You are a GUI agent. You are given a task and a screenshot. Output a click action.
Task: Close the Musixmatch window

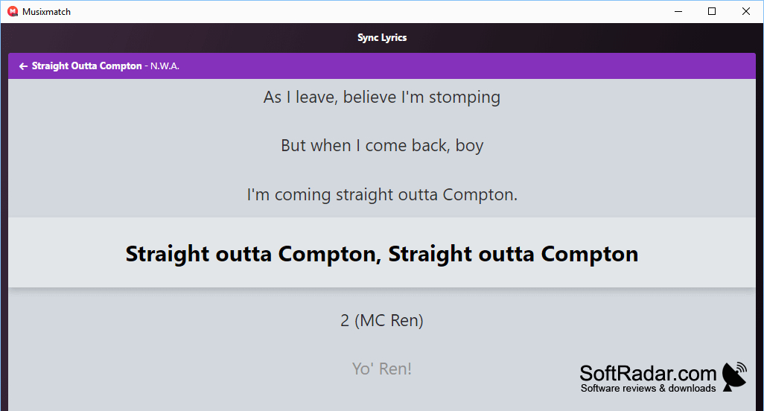746,11
